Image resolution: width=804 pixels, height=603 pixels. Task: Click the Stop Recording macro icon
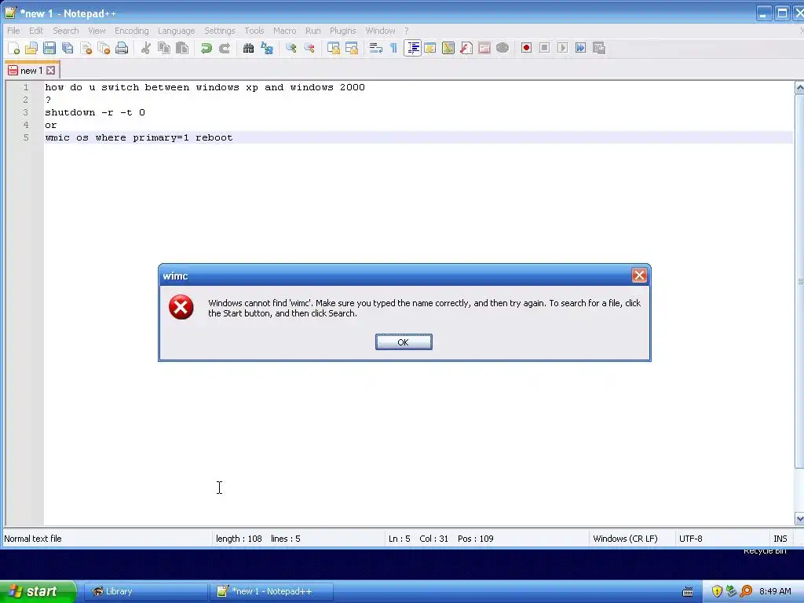(x=545, y=48)
